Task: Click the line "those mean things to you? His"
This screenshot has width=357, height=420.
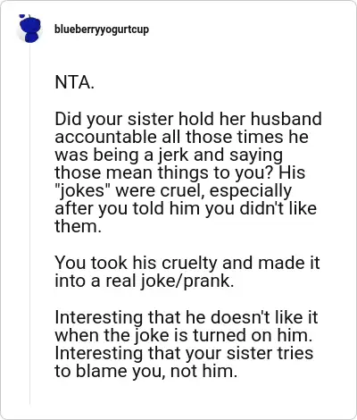Action: click(x=180, y=172)
